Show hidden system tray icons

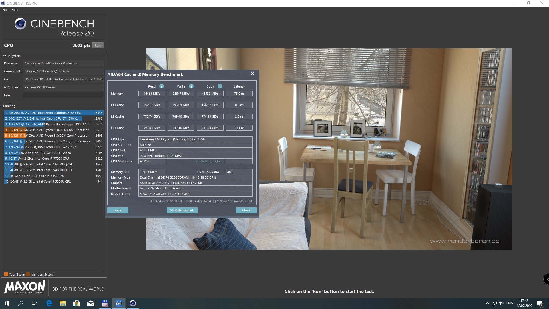pyautogui.click(x=487, y=303)
